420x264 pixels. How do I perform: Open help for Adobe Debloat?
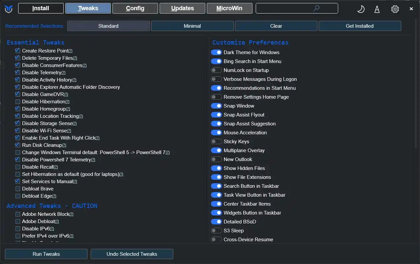pos(57,221)
